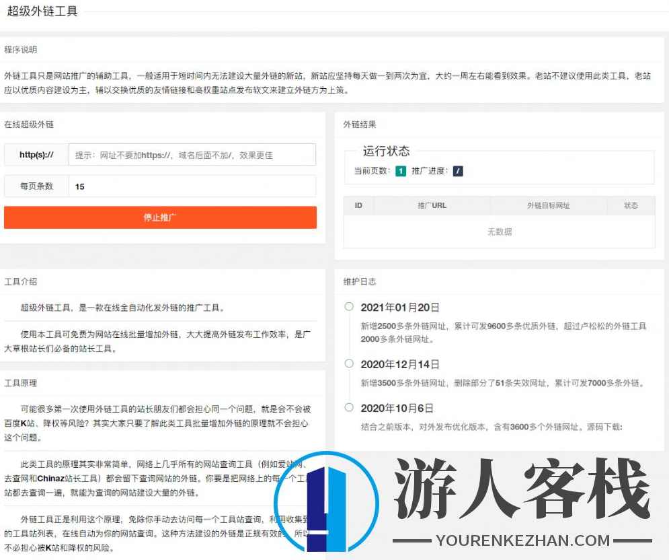This screenshot has width=669, height=560.
Task: Select the 2020年12月14日 timeline marker circle
Action: tap(348, 364)
